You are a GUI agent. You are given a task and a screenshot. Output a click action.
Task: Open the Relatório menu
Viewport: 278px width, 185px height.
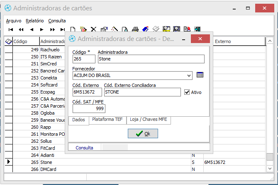[35, 21]
